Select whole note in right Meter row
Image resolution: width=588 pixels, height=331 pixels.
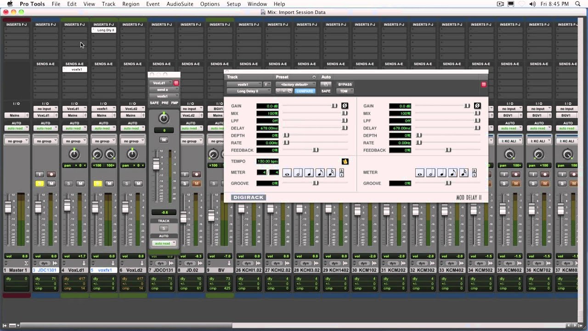[419, 173]
